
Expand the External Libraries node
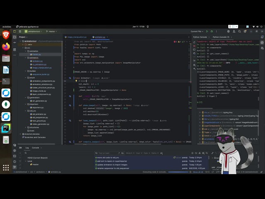point(20,134)
